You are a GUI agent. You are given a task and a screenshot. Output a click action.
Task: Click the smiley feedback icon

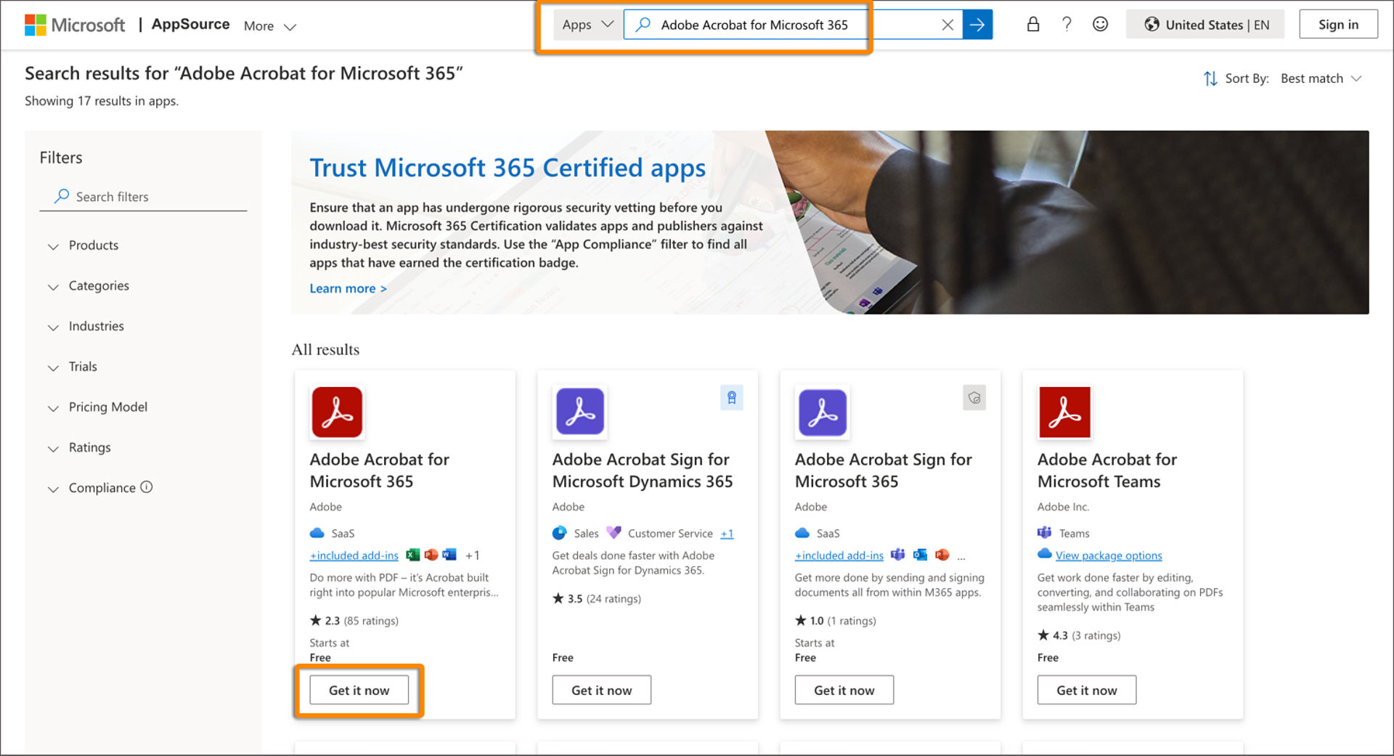pos(1100,25)
